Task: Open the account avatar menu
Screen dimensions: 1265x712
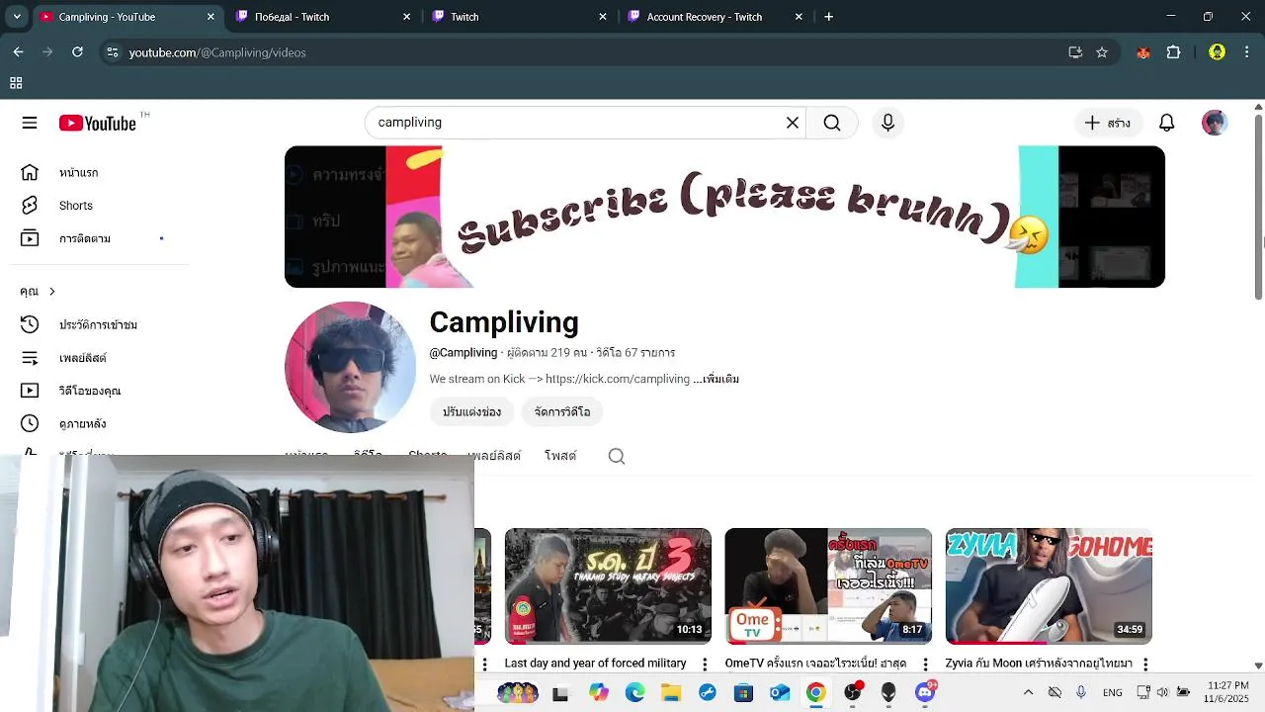Action: (x=1215, y=123)
